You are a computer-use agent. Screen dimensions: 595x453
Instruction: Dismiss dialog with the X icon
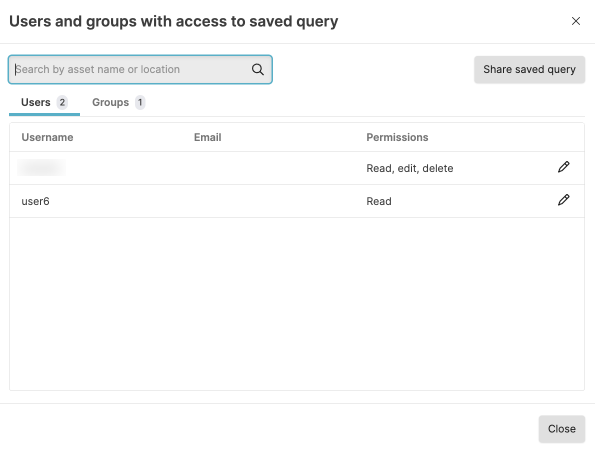(576, 21)
